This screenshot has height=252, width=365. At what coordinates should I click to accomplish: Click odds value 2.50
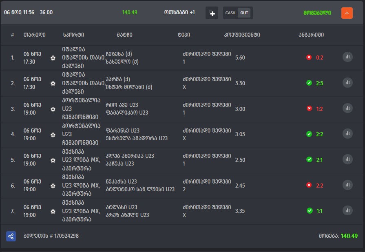240,160
